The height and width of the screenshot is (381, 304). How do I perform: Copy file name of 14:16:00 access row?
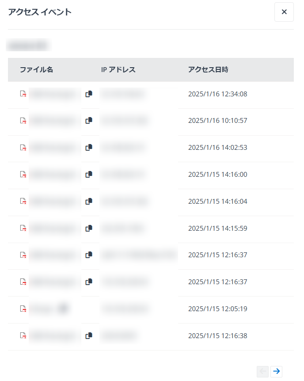point(89,175)
